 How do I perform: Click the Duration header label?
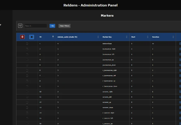coord(156,37)
